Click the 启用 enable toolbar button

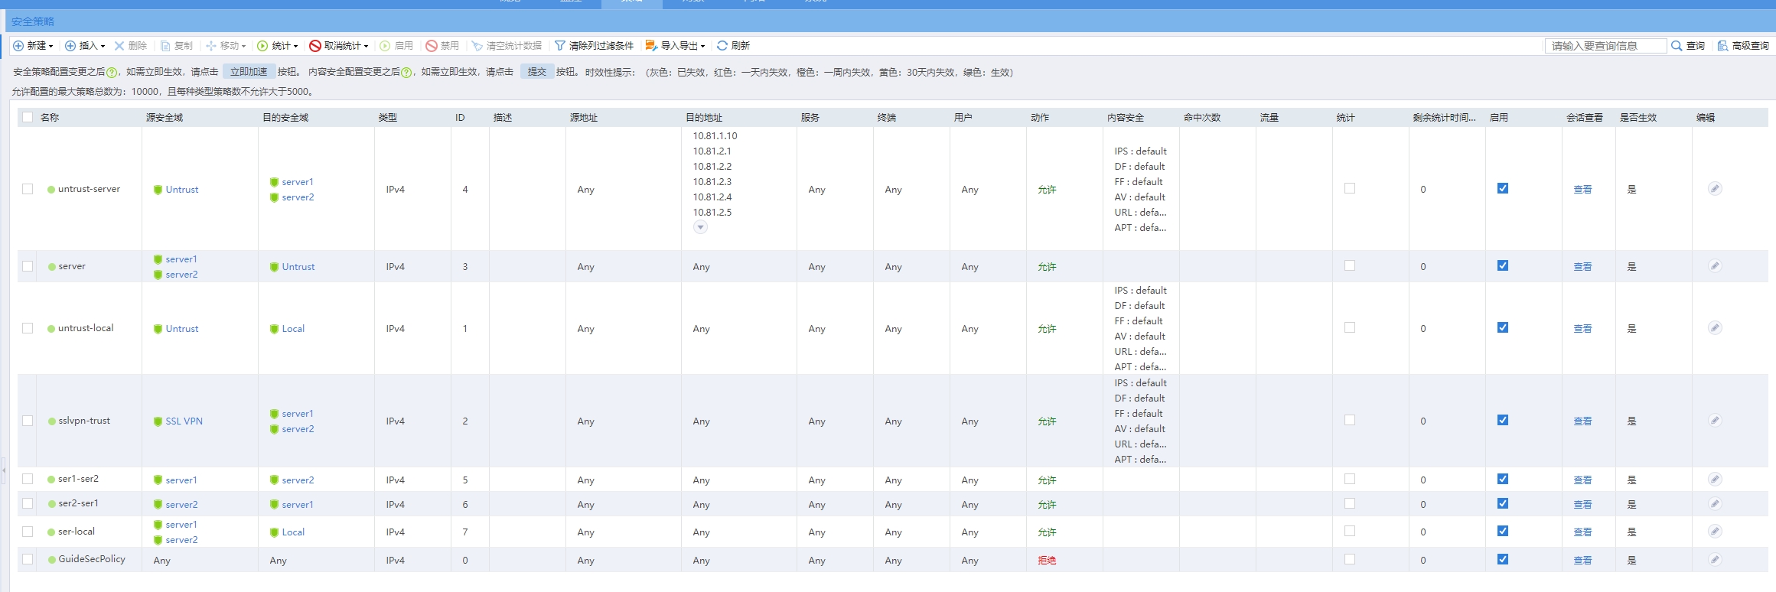tap(396, 46)
